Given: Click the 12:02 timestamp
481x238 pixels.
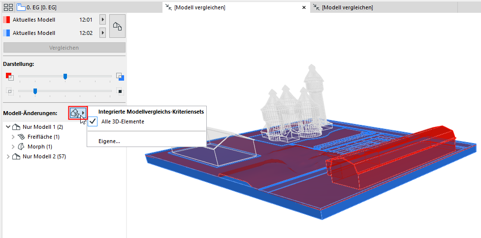Looking at the screenshot, I should [86, 33].
